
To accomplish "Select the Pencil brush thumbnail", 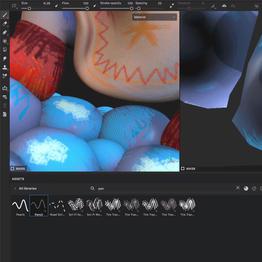I will (x=39, y=206).
